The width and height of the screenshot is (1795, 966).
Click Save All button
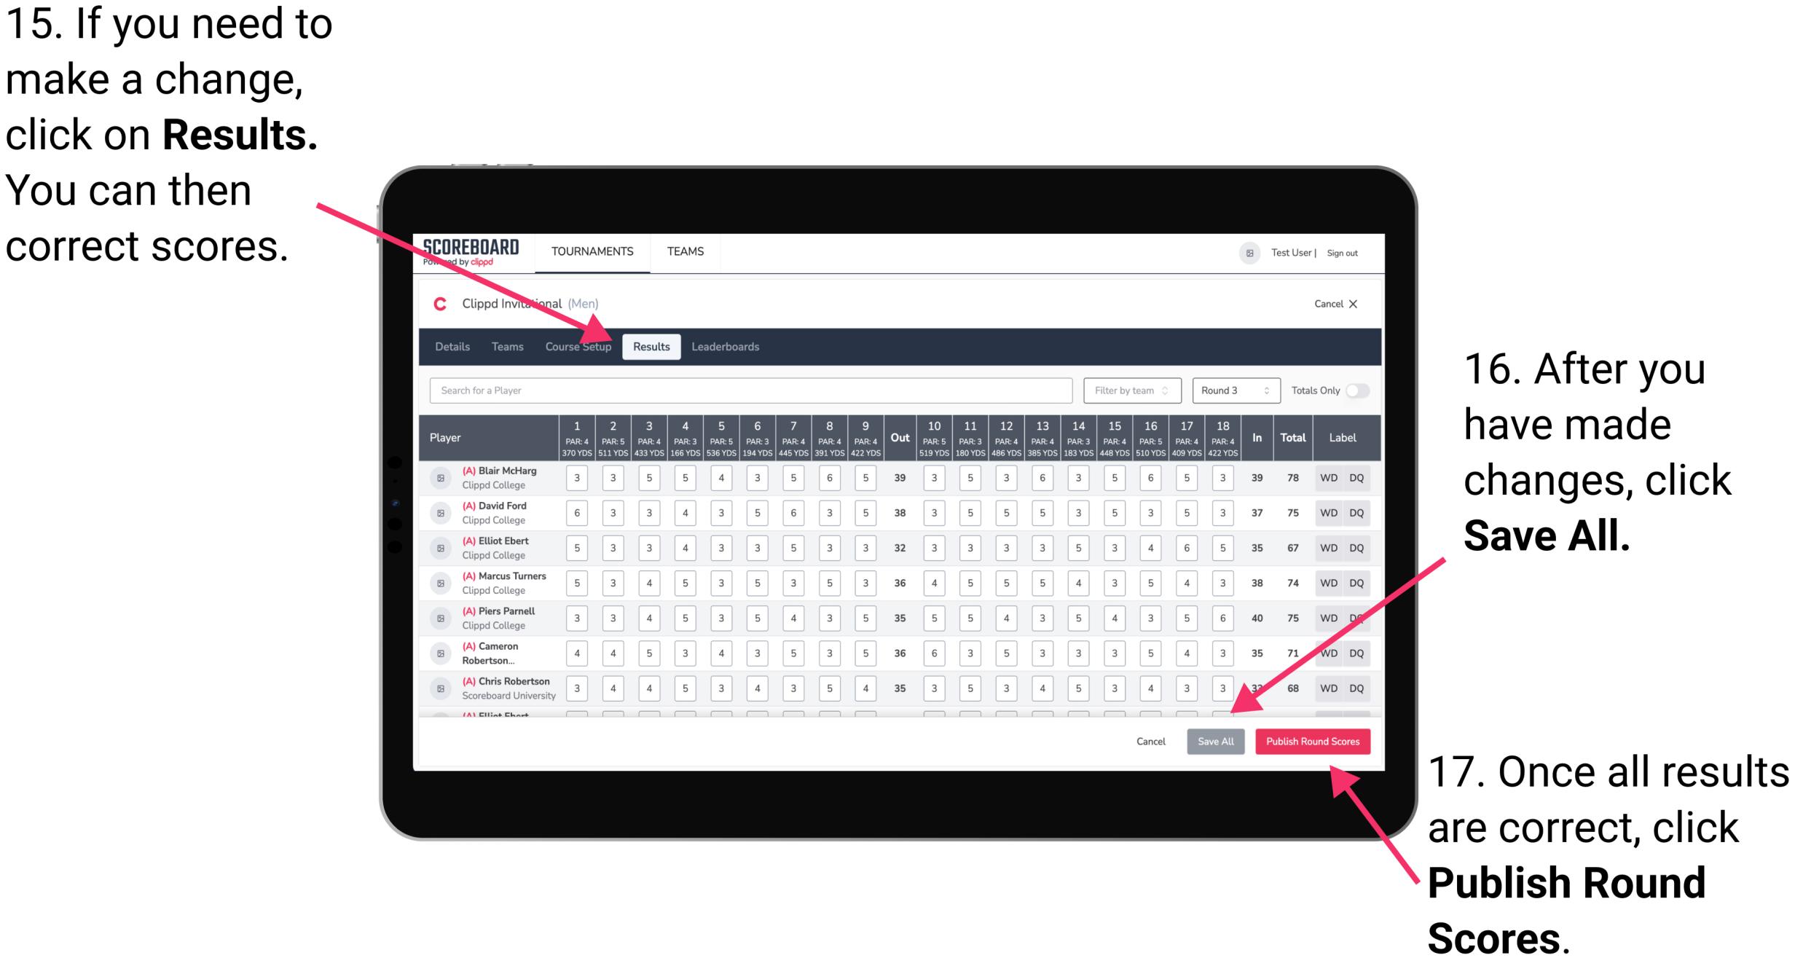(x=1214, y=740)
